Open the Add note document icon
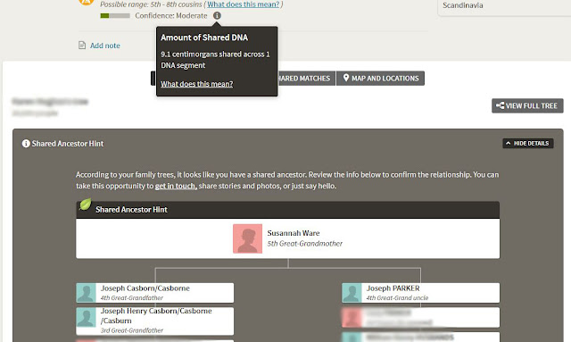The width and height of the screenshot is (571, 342). coord(82,46)
